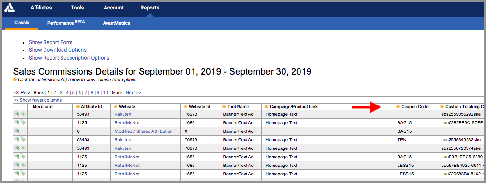This screenshot has width=486, height=183.
Task: Click the Tool Name filter asterisk
Action: (x=224, y=106)
